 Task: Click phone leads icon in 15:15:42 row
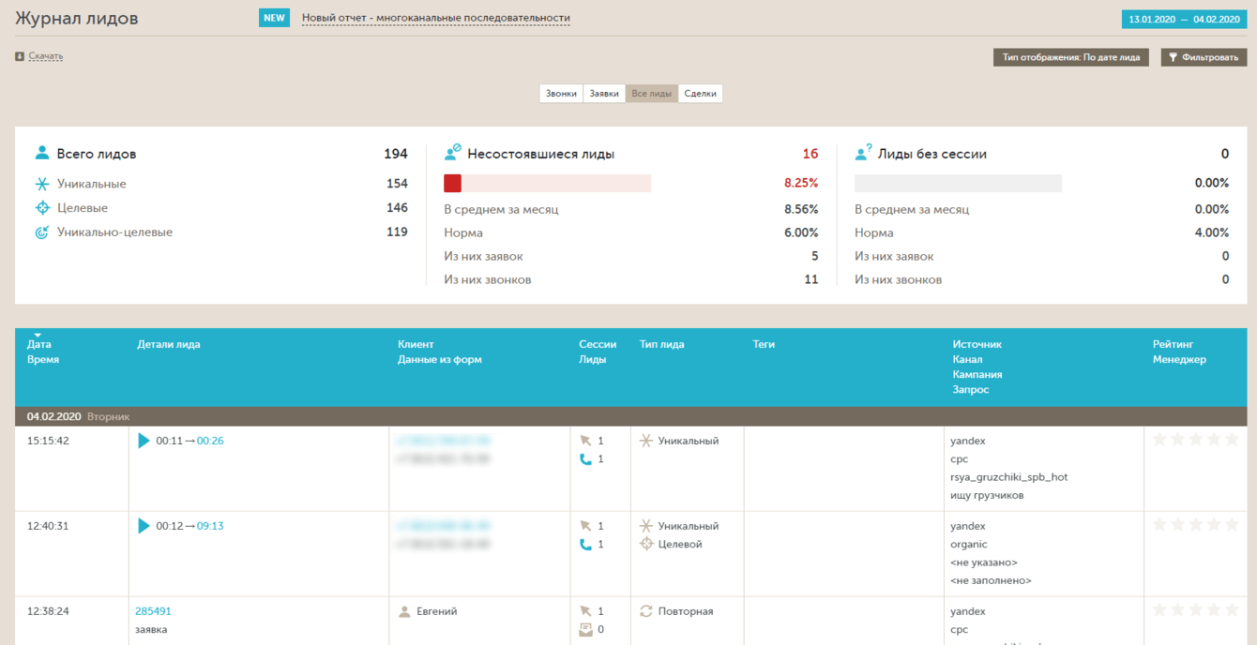585,459
